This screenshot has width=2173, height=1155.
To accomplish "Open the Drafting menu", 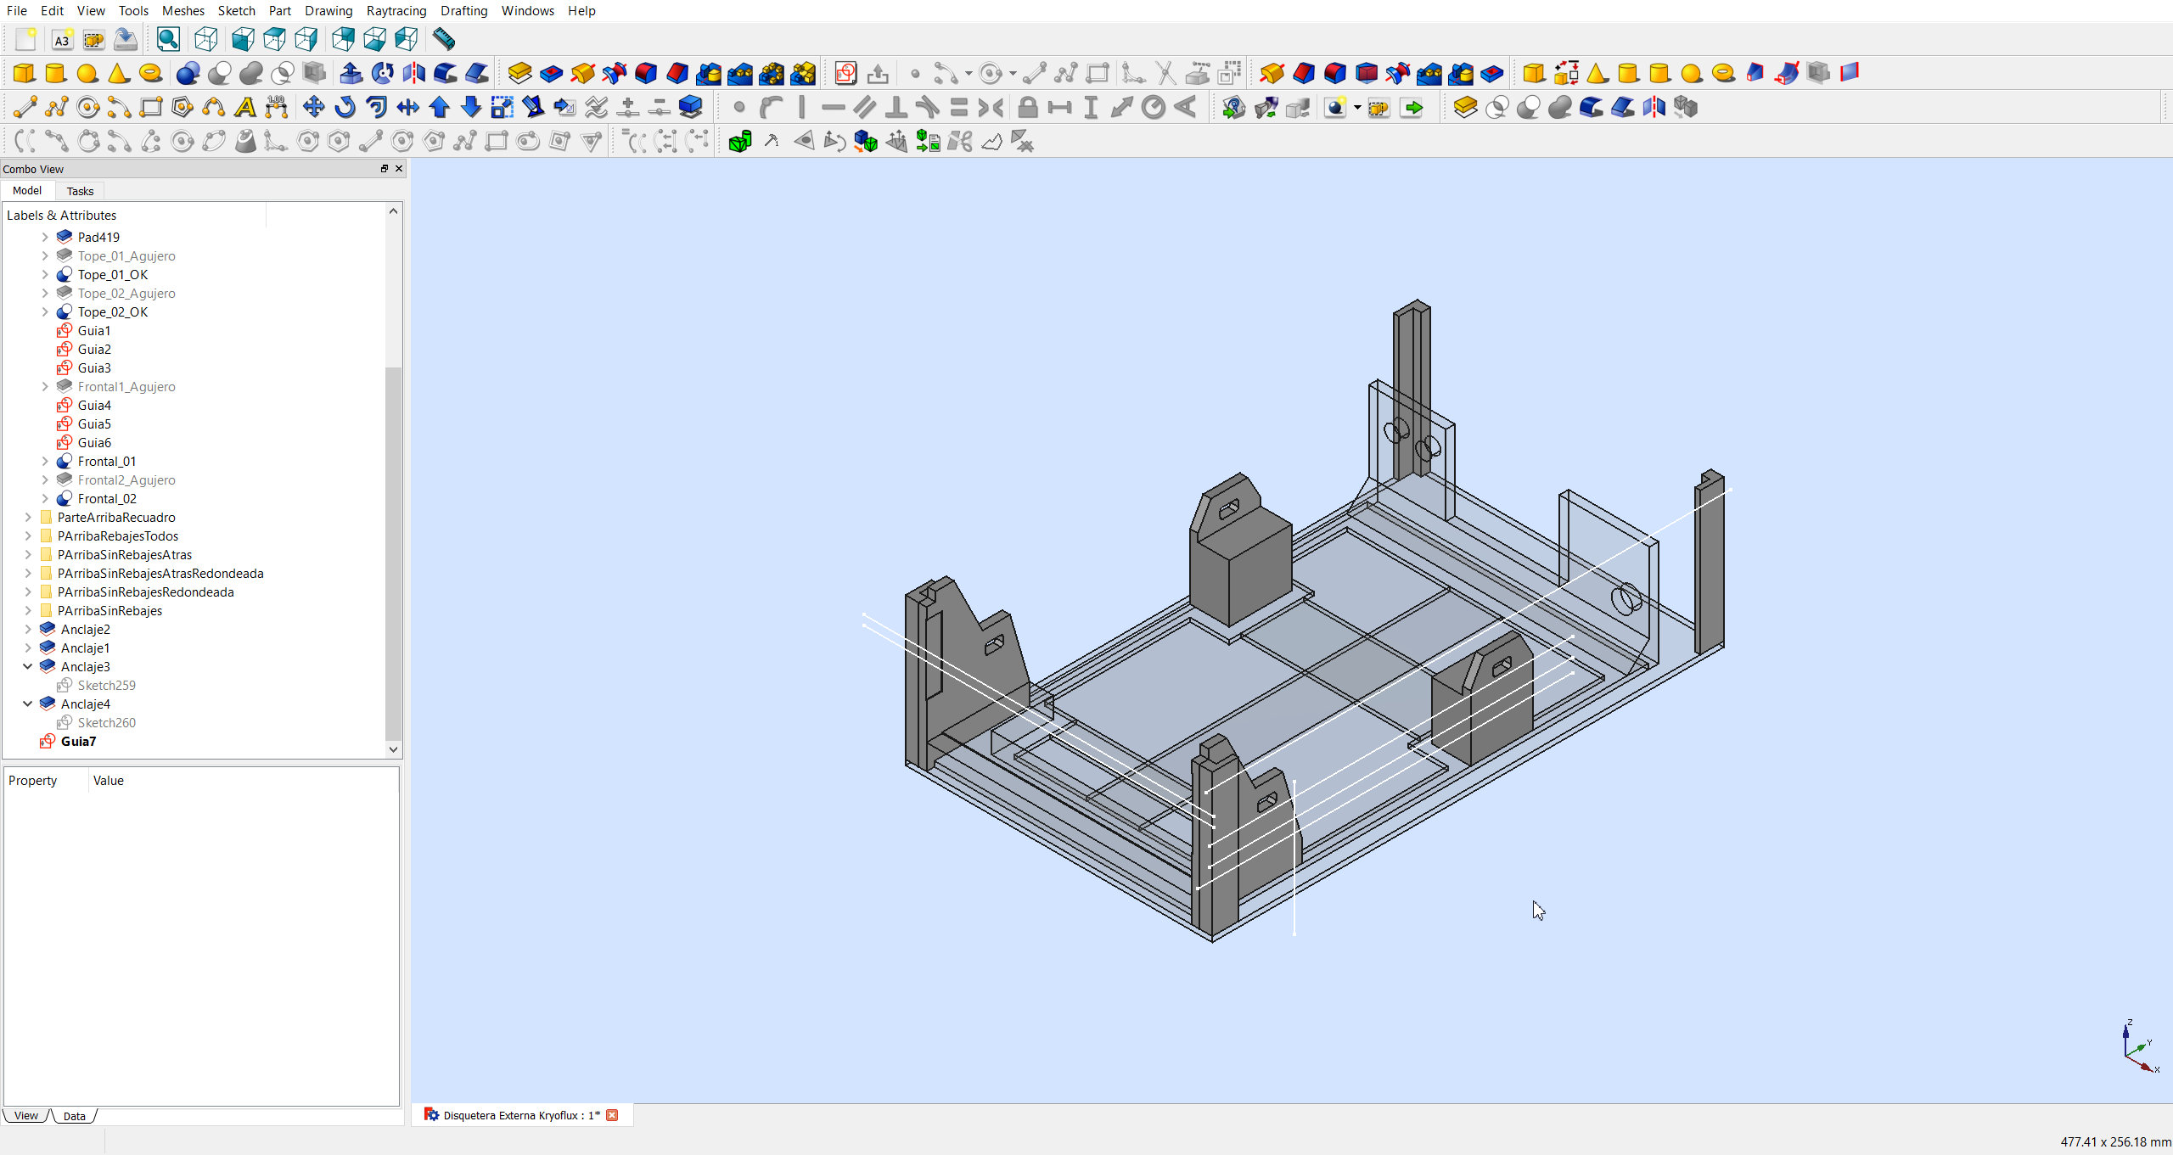I will (x=463, y=10).
